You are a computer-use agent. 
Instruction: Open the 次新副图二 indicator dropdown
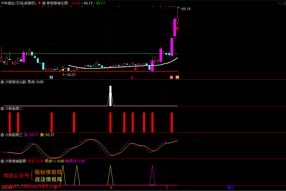[2, 109]
